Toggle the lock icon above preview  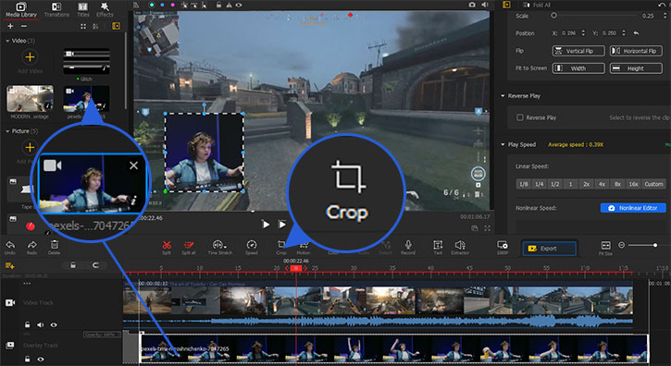click(x=218, y=6)
